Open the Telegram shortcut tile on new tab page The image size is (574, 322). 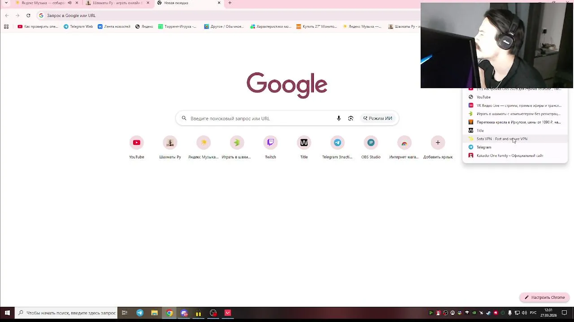click(337, 148)
